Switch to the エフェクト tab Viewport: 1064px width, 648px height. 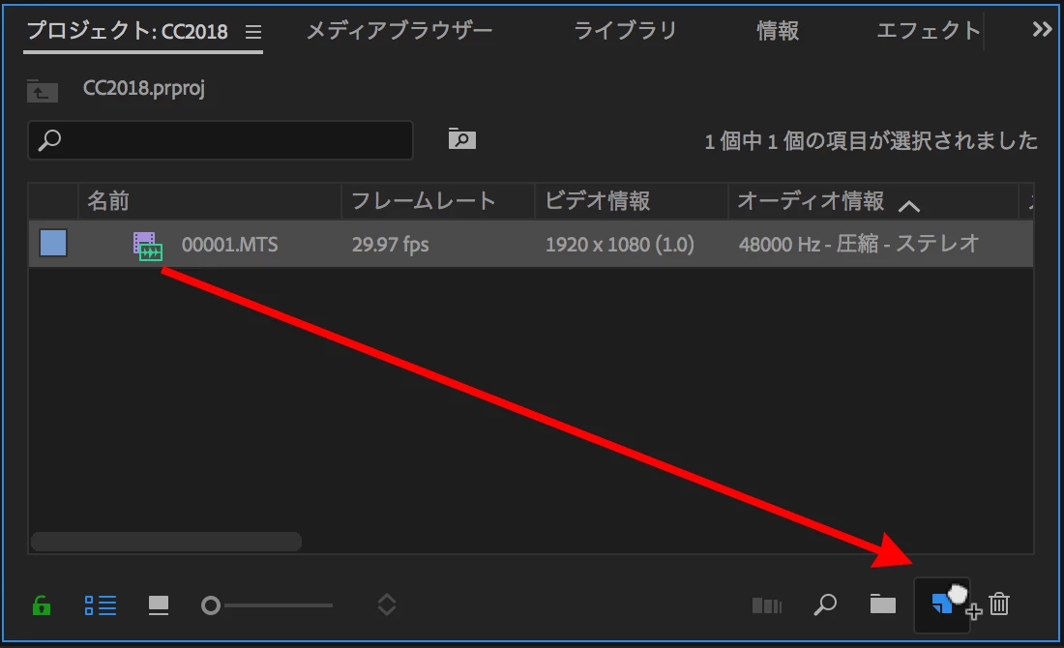(929, 31)
